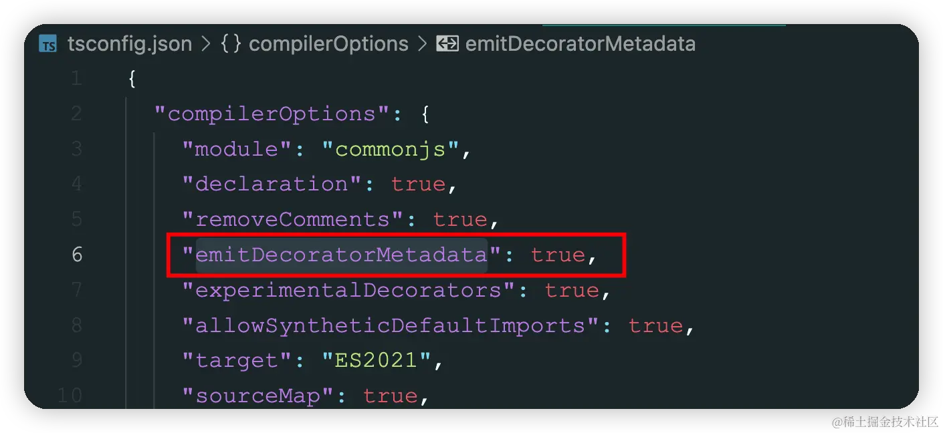
Task: Click the "declaration" property key
Action: pos(272,184)
